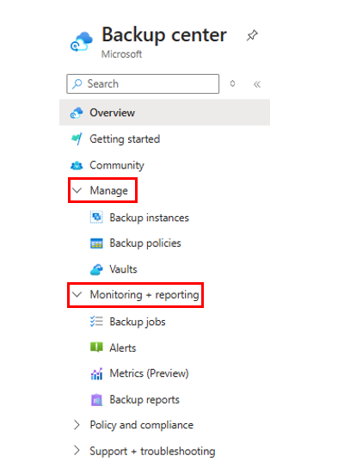Click the up-down expand arrows beside Search
Viewport: 338px width, 468px height.
tap(233, 83)
